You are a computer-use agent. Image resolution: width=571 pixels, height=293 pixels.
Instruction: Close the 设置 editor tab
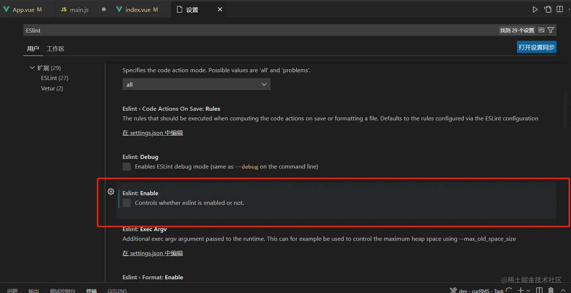[220, 9]
